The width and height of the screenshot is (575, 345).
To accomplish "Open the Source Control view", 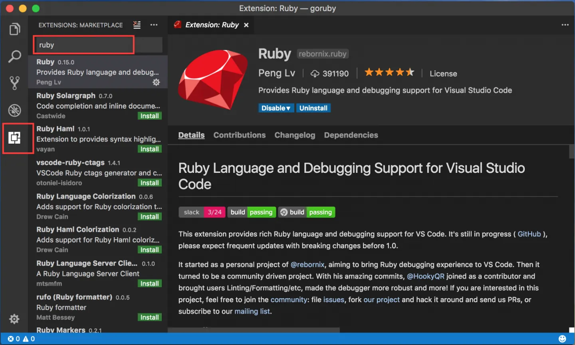I will coord(15,83).
